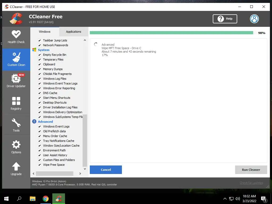
Task: Click the version v5.91.9537 text
Action: point(41,22)
